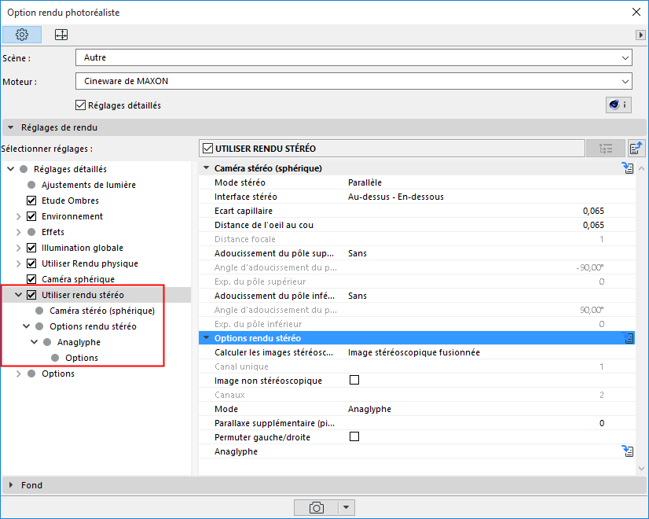
Task: Toggle the Illumination globale checkbox
Action: coord(31,248)
